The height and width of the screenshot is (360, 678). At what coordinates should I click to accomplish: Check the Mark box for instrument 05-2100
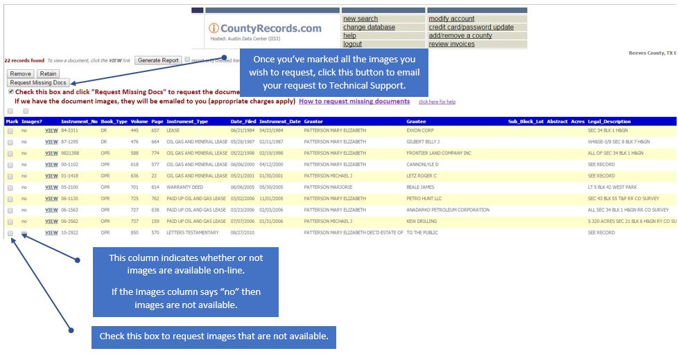click(10, 187)
